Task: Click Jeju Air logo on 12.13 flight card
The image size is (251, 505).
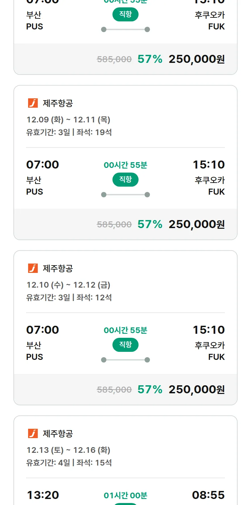Action: (33, 433)
